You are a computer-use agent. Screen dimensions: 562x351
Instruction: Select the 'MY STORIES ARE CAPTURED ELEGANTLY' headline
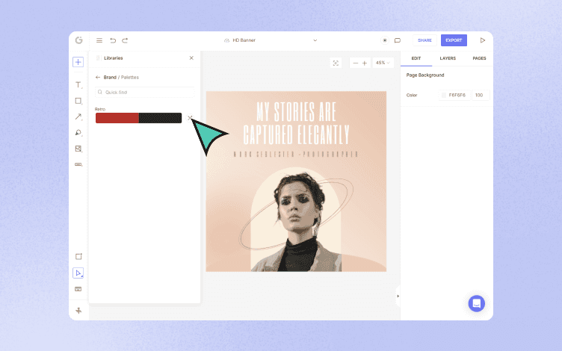click(296, 123)
